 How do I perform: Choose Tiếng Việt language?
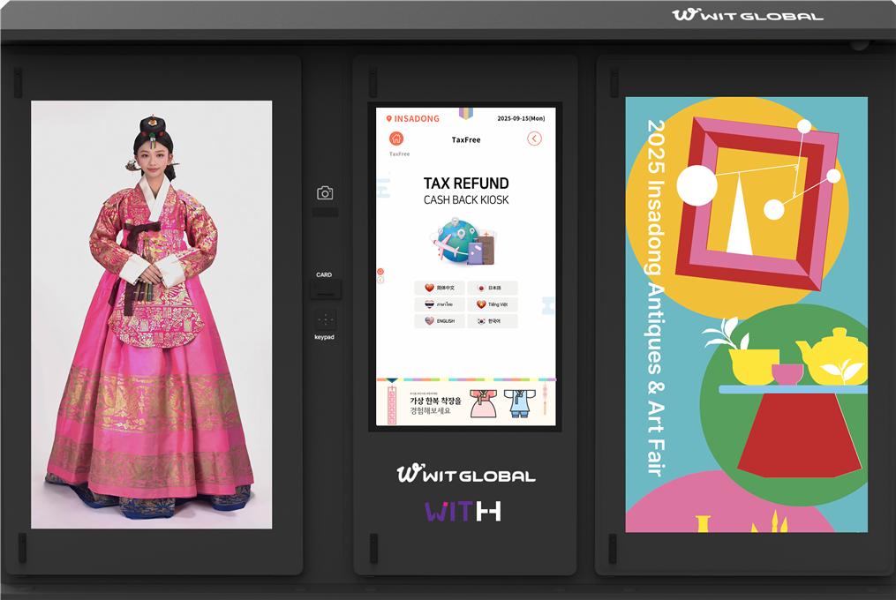pos(492,304)
